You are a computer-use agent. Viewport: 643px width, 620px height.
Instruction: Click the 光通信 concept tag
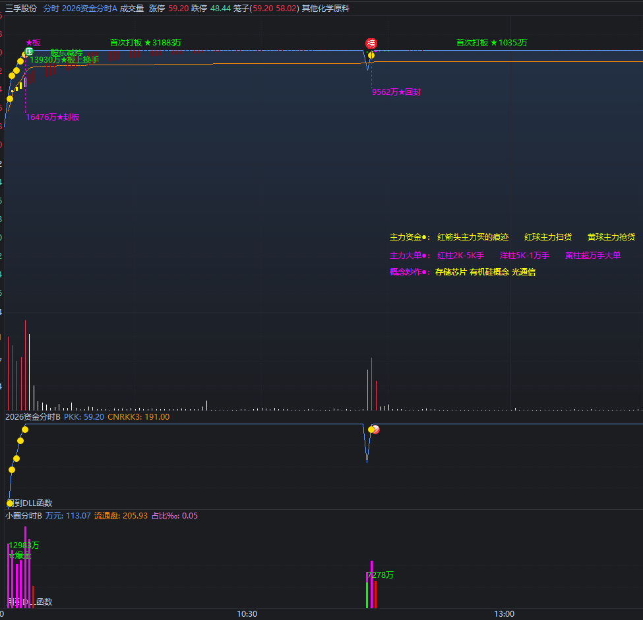tap(523, 271)
